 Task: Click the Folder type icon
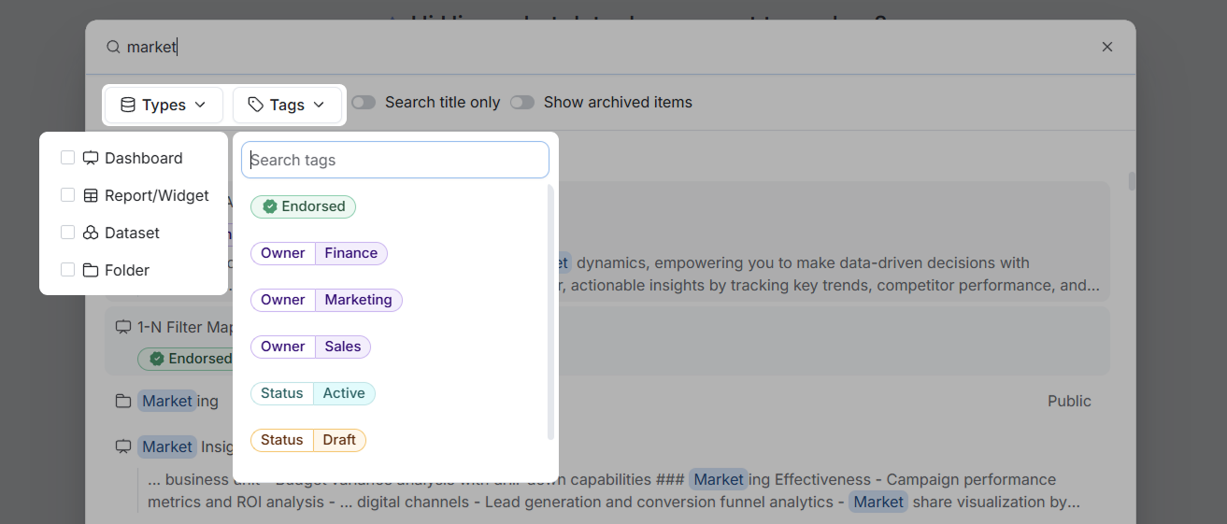pyautogui.click(x=91, y=270)
